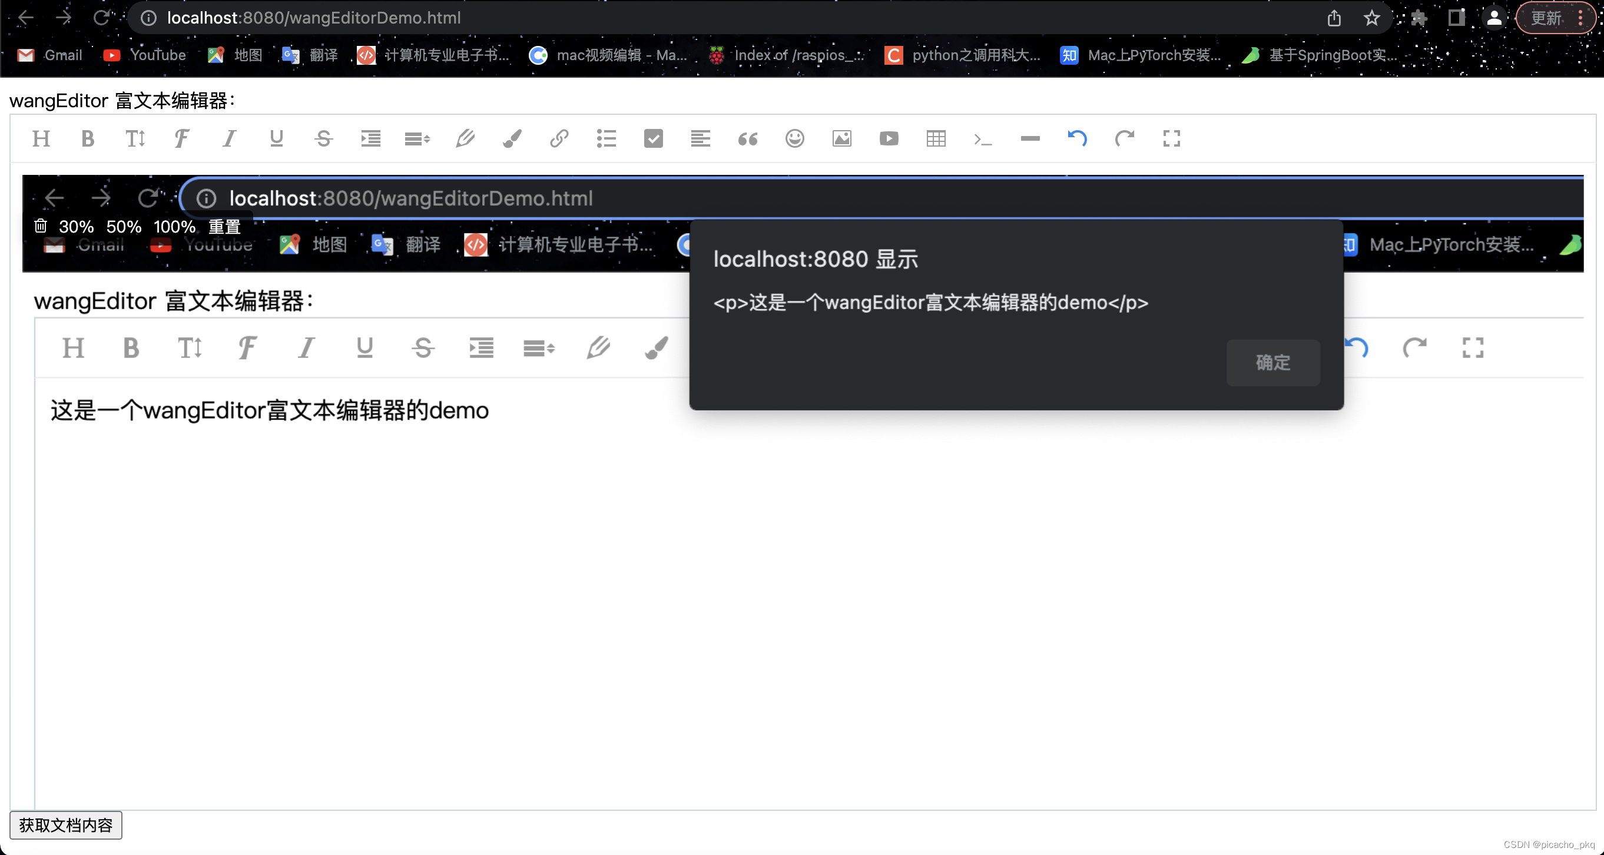
Task: Open the text color picker in the top editor toolbar
Action: [x=465, y=138]
